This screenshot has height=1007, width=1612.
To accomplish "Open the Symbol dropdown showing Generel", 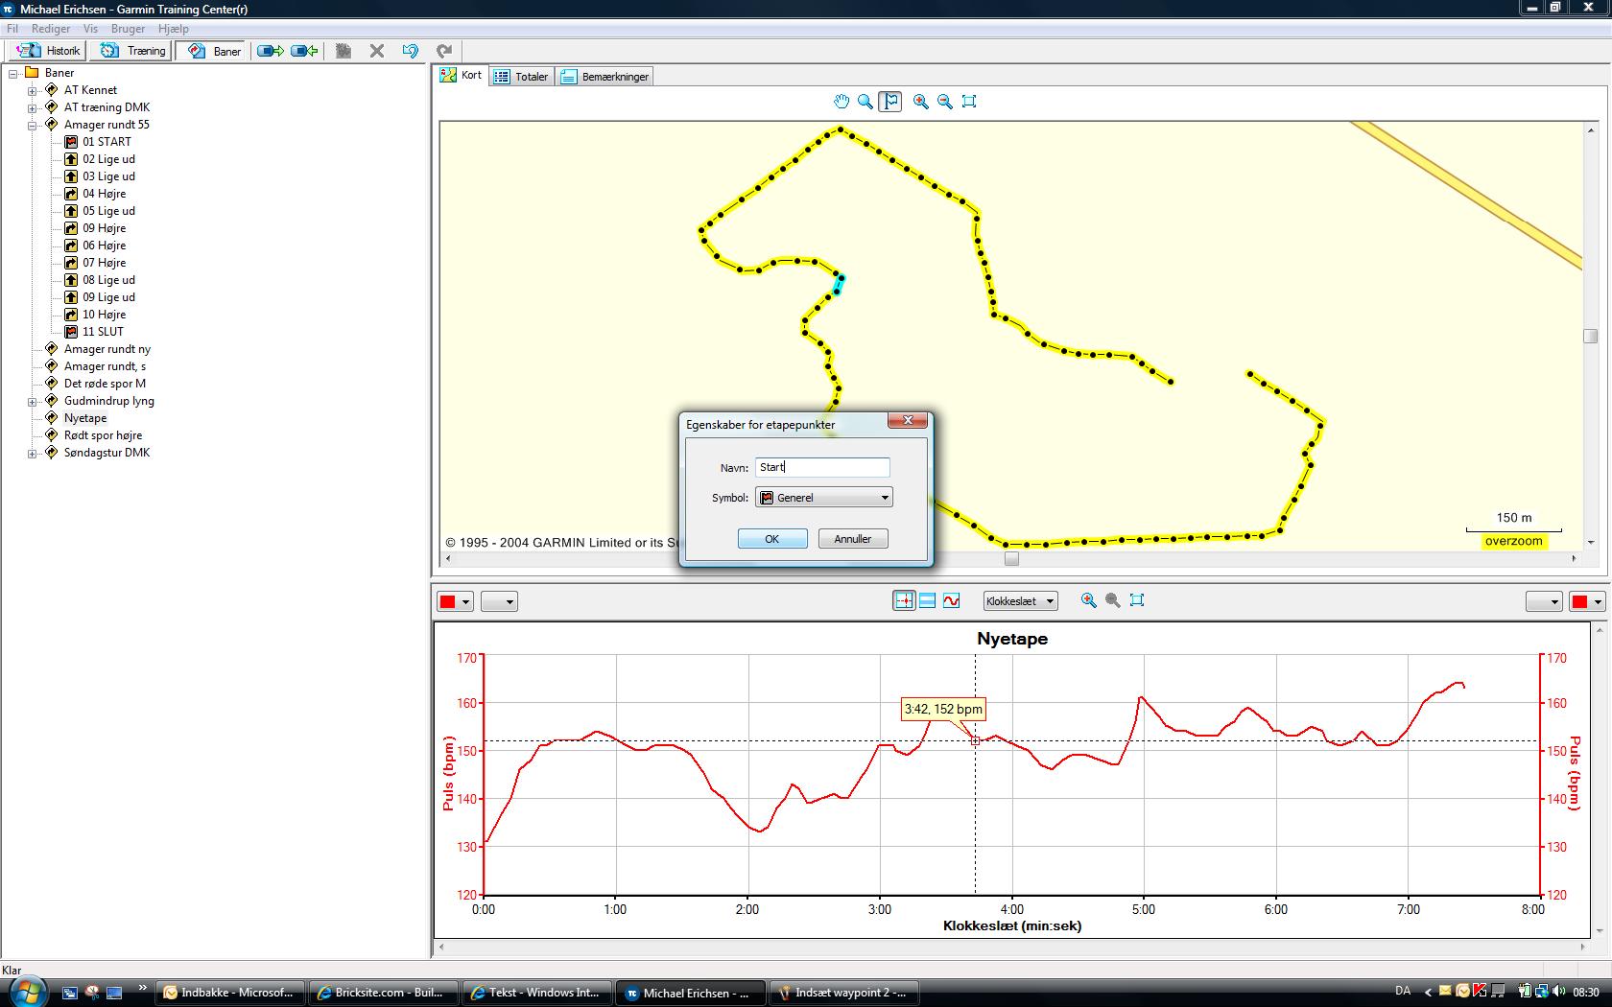I will [x=824, y=498].
